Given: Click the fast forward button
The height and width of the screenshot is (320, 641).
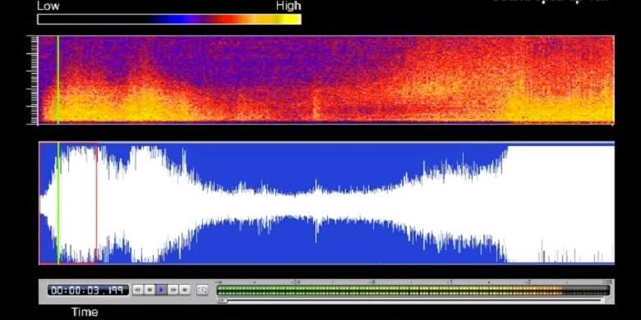Looking at the screenshot, I should pos(173,290).
